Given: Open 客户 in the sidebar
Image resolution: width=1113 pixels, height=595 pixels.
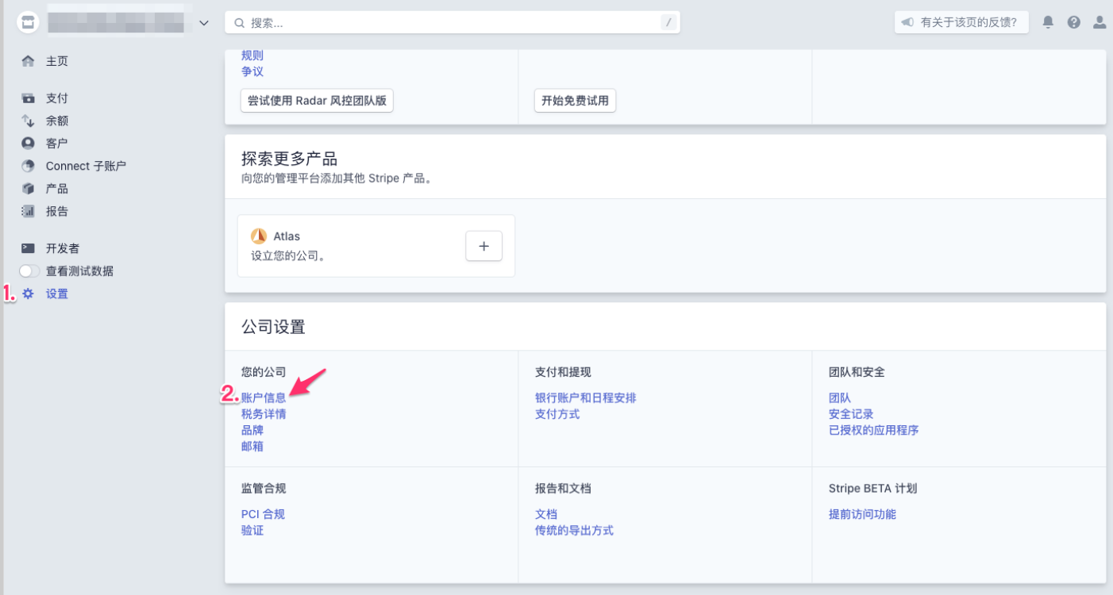Looking at the screenshot, I should [x=57, y=144].
